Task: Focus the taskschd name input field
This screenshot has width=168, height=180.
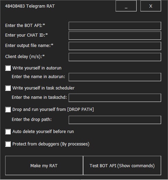Action: coord(115,98)
